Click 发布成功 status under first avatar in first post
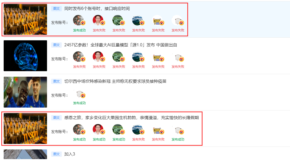 [x=79, y=30]
